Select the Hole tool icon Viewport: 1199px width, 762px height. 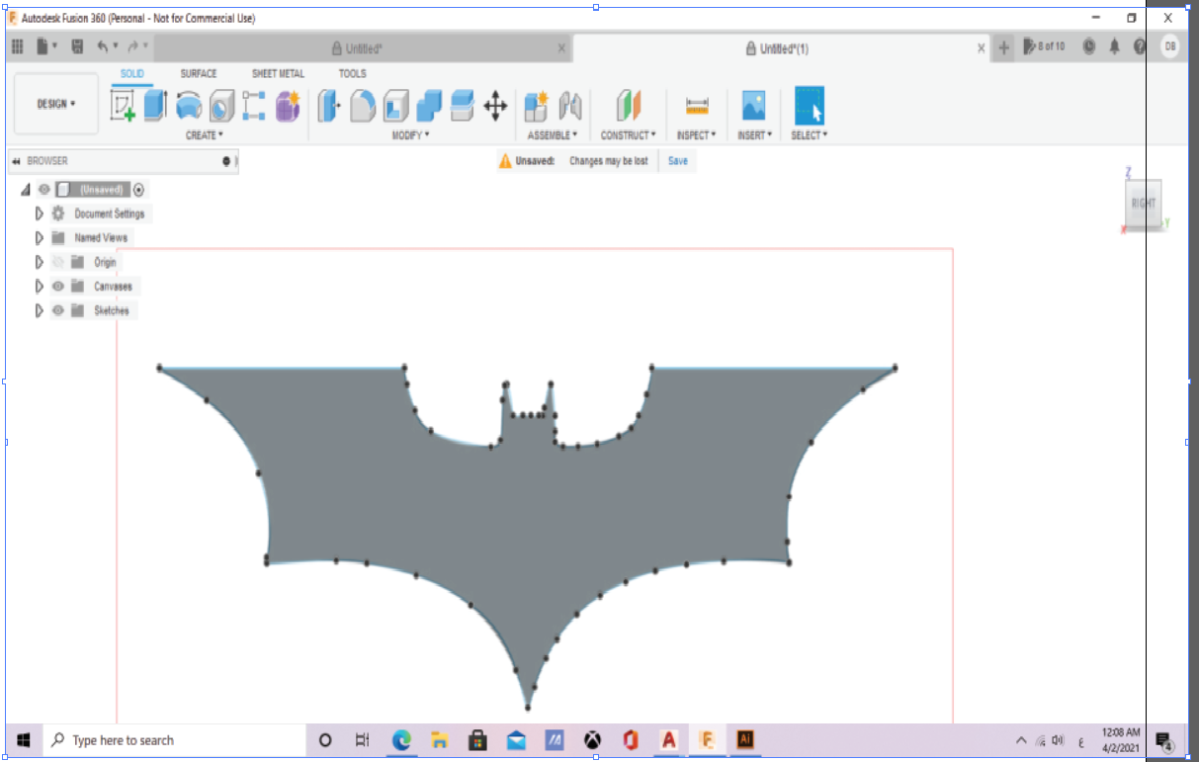(x=222, y=106)
